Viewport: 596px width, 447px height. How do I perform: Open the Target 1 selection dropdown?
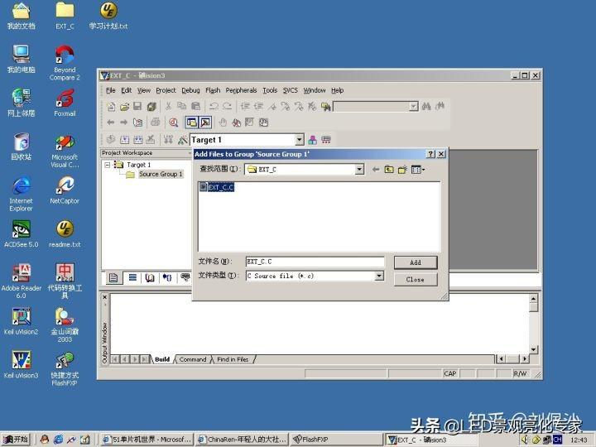[x=300, y=140]
